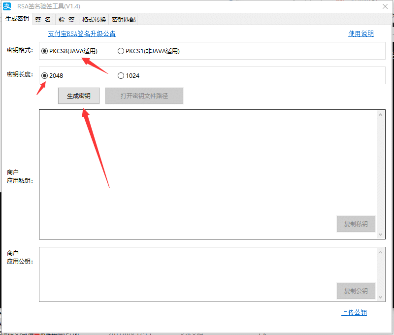Open the 使用说明 help link
The height and width of the screenshot is (335, 394).
pyautogui.click(x=361, y=34)
